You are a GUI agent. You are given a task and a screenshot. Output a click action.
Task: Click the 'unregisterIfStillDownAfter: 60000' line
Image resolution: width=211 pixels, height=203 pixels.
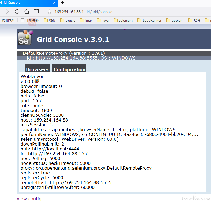pos(58,188)
